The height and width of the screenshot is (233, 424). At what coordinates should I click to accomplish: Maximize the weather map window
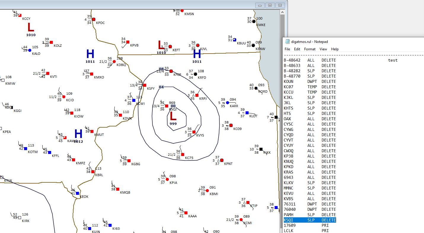[270, 5]
